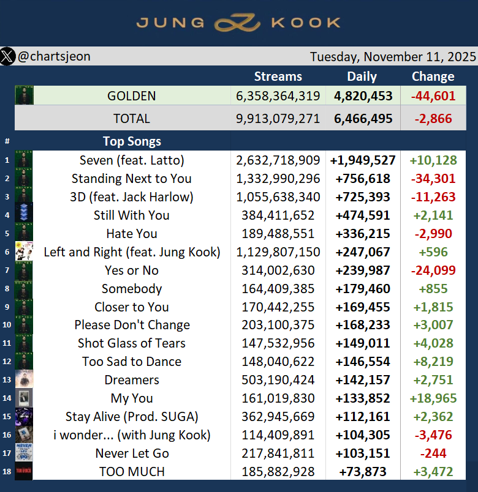Select Never Let Go change -244
This screenshot has width=478, height=492.
[433, 453]
